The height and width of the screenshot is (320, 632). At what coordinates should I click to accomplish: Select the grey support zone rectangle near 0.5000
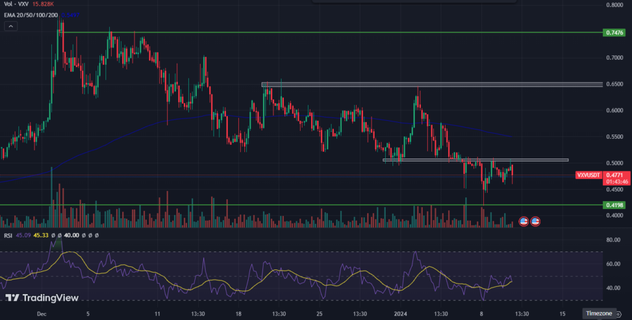tap(476, 160)
